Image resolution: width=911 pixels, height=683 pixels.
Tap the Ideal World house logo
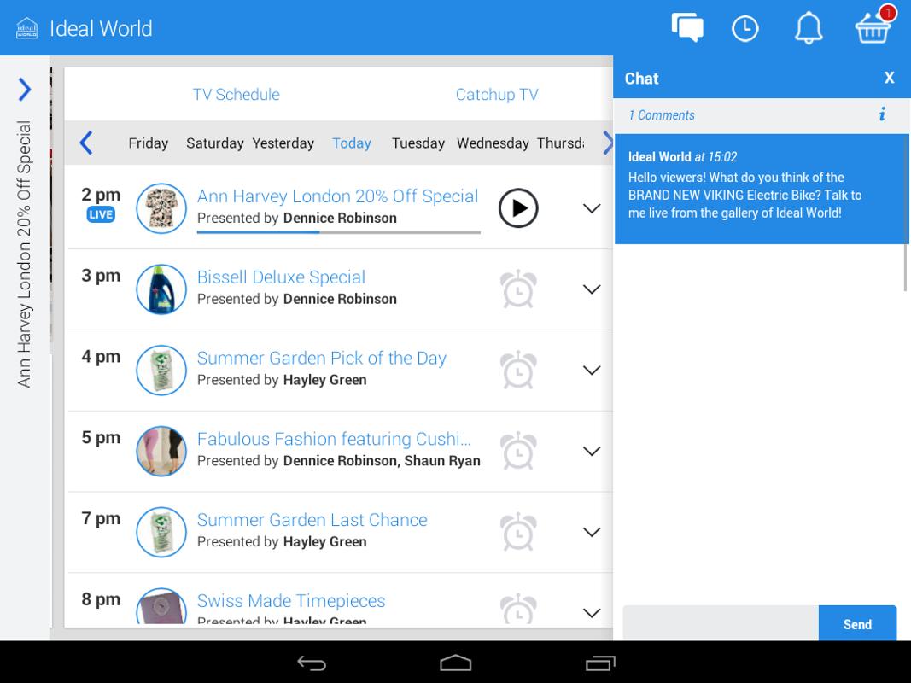pos(26,28)
